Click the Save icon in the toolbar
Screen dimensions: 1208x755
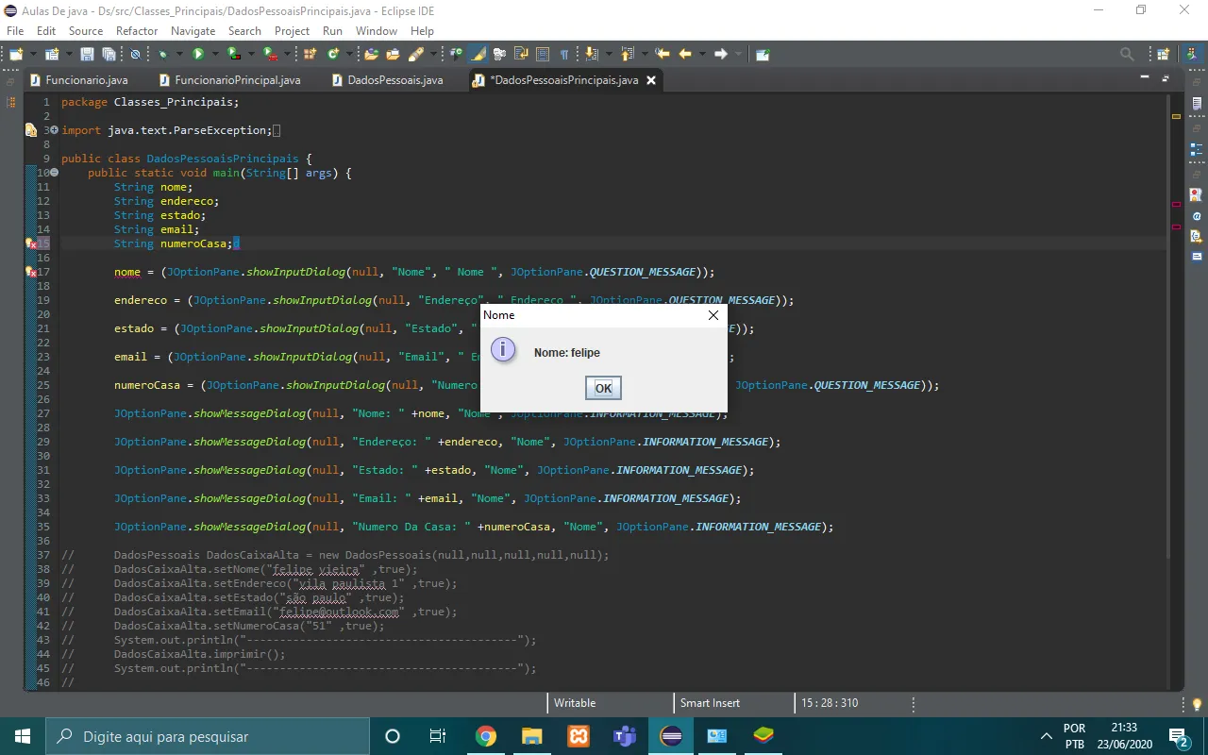(87, 55)
